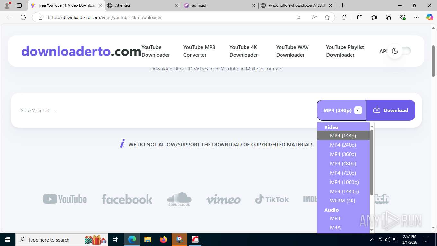View site information lock icon
Screen dimensions: 437x246
coord(40,17)
